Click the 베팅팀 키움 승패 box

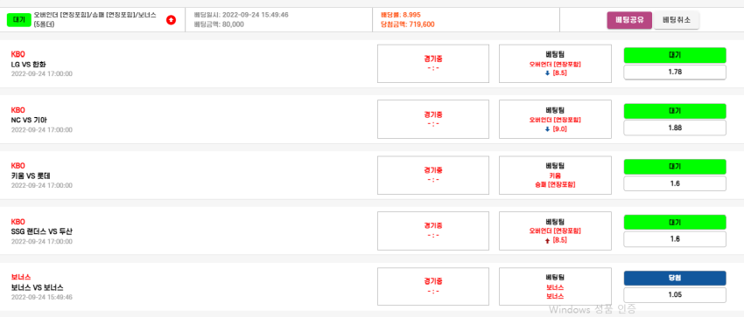[x=555, y=175]
